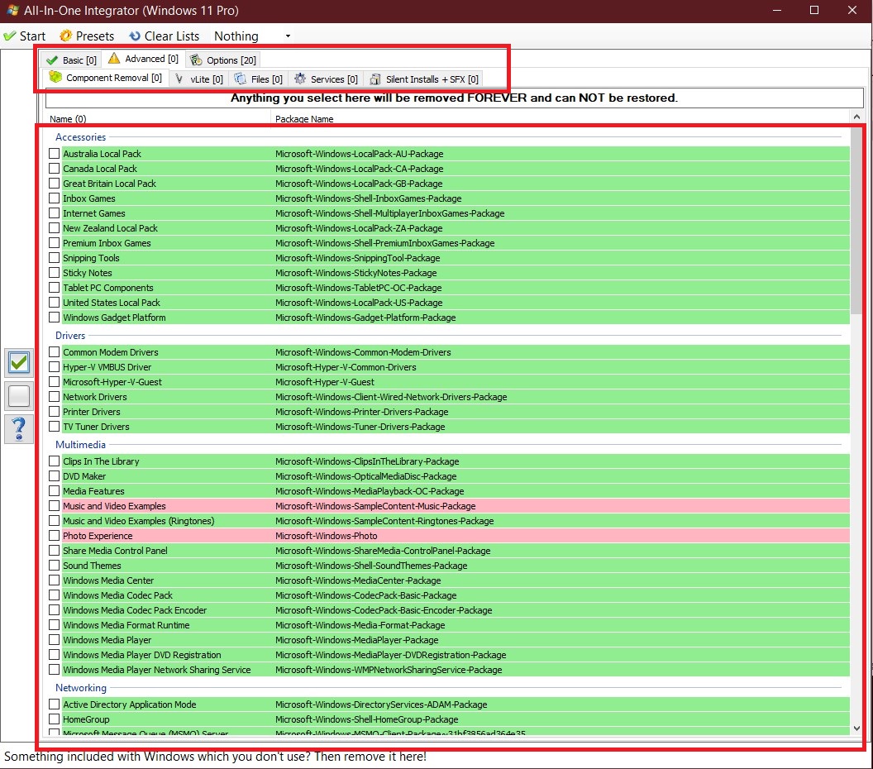Screen dimensions: 873x769
Task: Select the Clips In The Library row
Action: (449, 461)
